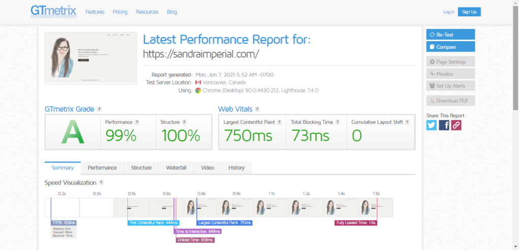520x250 pixels.
Task: Click the GTmetrix logo
Action: (x=53, y=11)
